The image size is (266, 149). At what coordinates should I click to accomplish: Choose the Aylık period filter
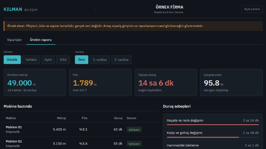pos(48,60)
